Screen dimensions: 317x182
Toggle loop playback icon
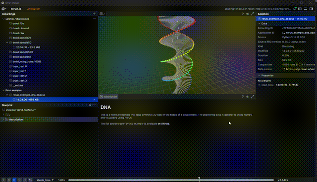point(30,180)
